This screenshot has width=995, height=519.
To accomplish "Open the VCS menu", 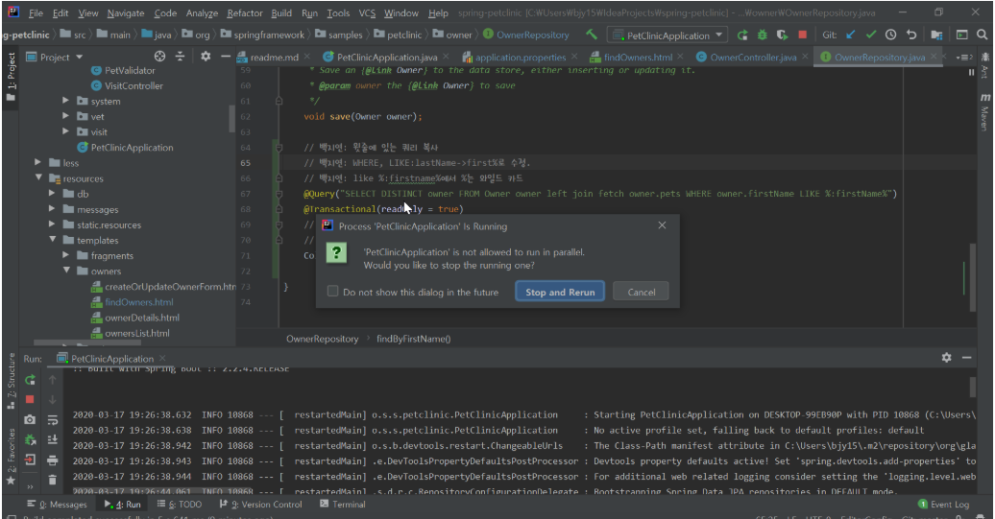I will [367, 12].
